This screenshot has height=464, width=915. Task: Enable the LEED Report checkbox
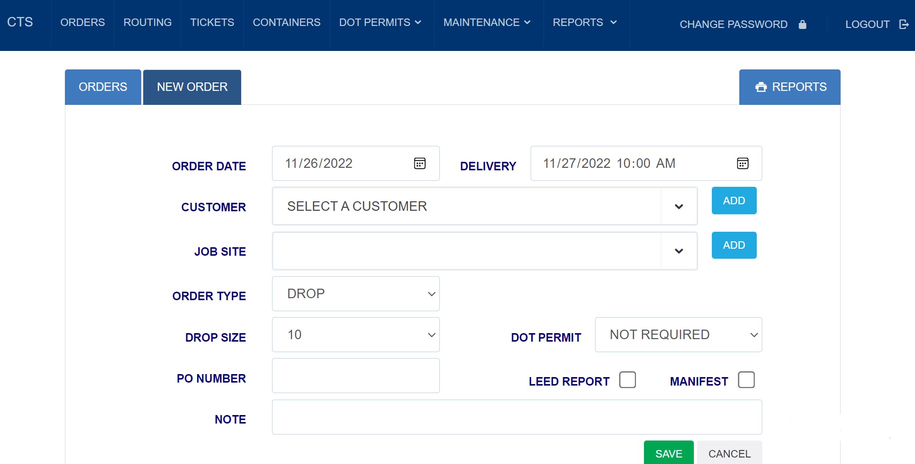pyautogui.click(x=627, y=380)
